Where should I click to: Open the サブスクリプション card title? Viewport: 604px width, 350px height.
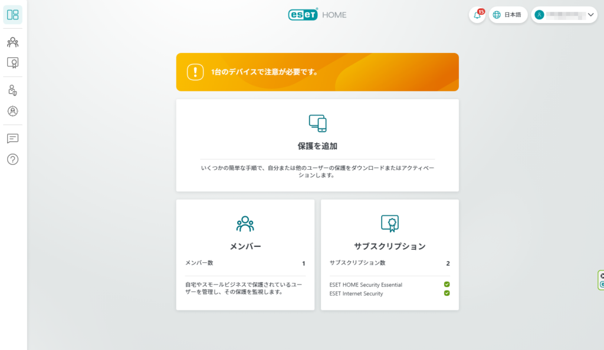[x=390, y=246]
